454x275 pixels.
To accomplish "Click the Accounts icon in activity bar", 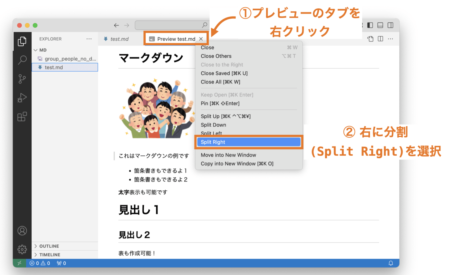I will (22, 231).
